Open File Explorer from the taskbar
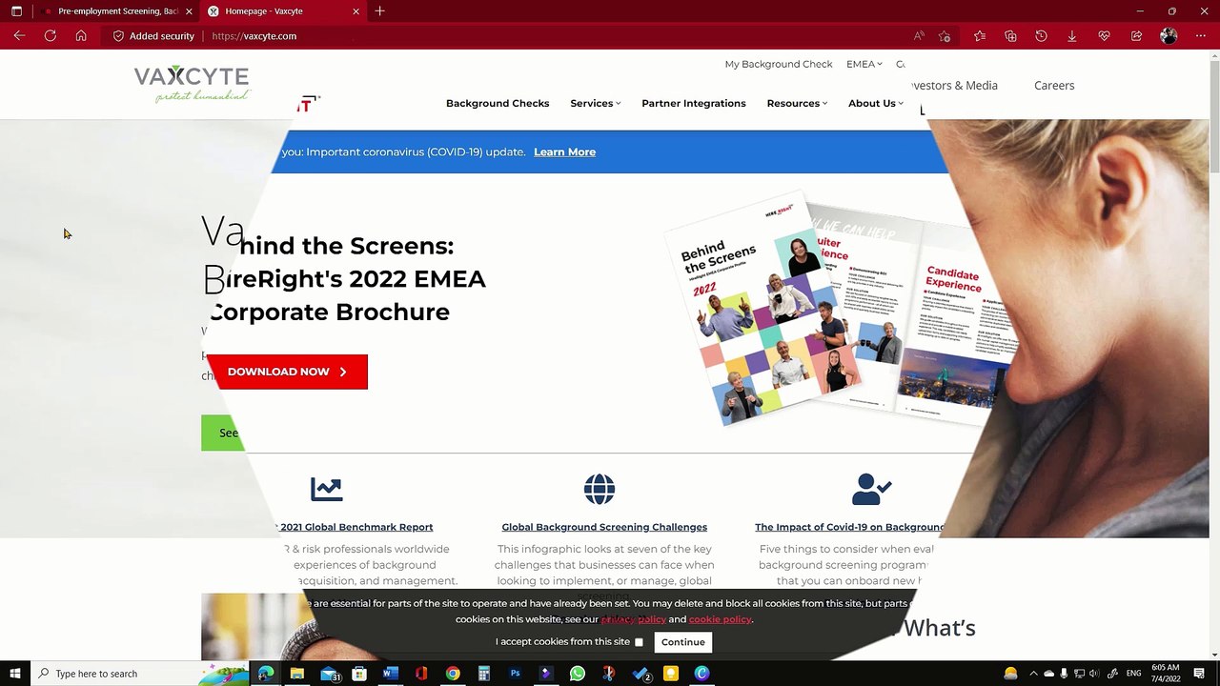1220x686 pixels. (x=297, y=674)
